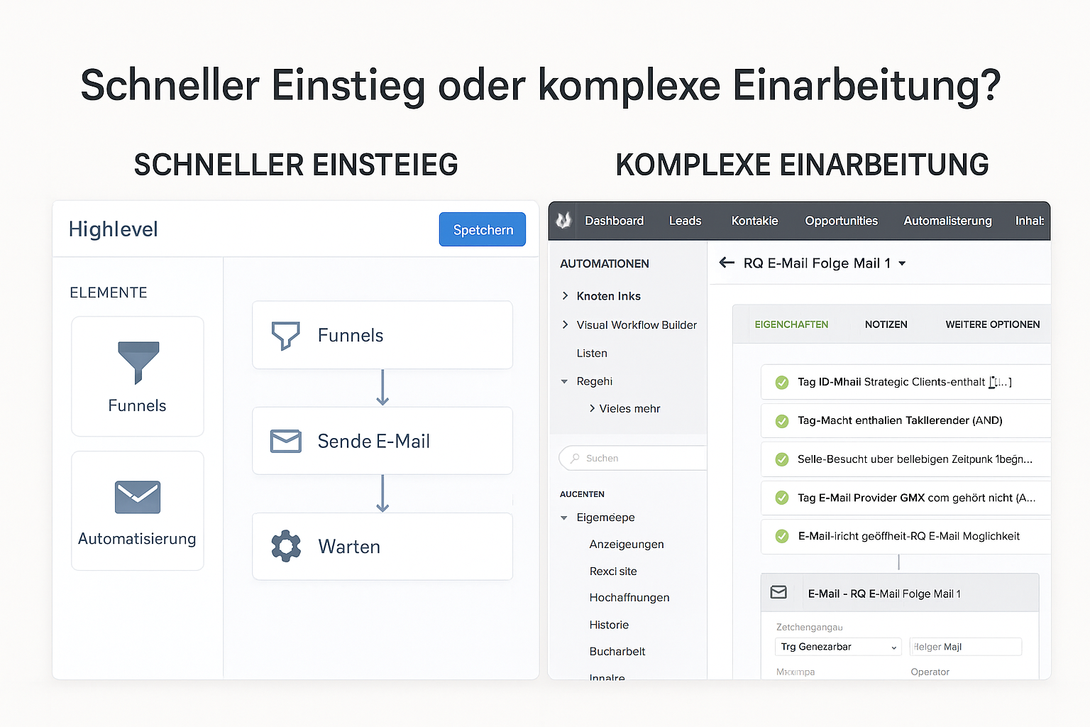1090x727 pixels.
Task: Open the Opportunities menu item
Action: pos(841,221)
